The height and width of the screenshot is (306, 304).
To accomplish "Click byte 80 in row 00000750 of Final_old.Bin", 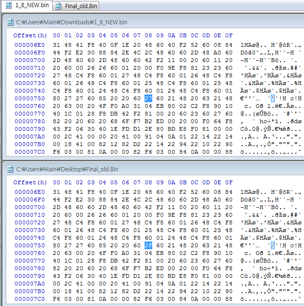I will coord(56,245).
